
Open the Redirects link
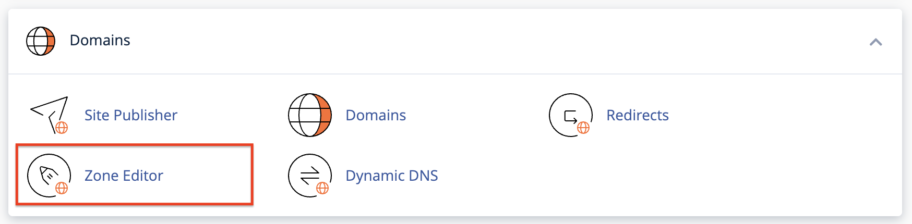638,115
